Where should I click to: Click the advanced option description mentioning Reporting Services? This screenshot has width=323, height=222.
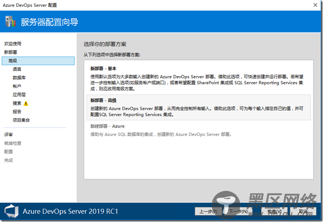click(197, 111)
